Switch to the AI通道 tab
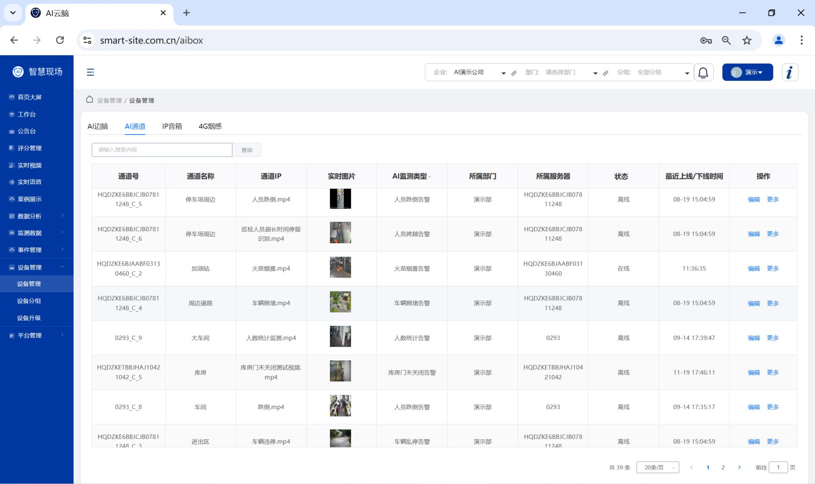 135,126
